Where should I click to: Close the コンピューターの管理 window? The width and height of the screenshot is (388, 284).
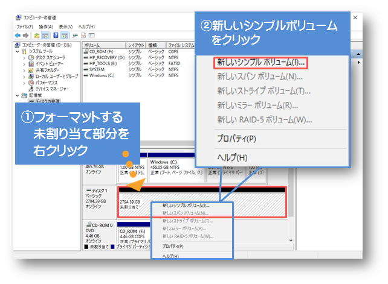[x=355, y=17]
